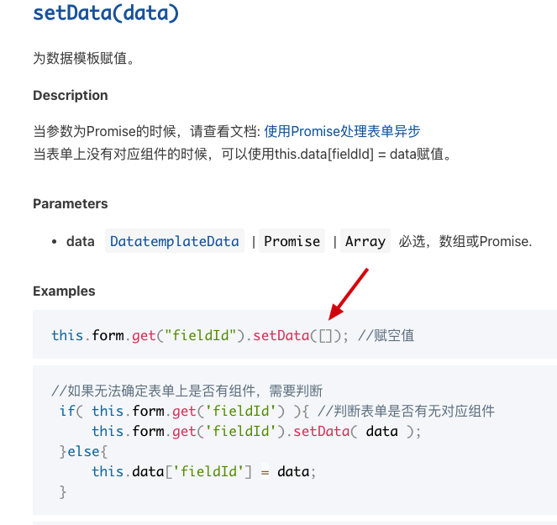The image size is (557, 525).
Task: Click the Array type badge
Action: [365, 241]
